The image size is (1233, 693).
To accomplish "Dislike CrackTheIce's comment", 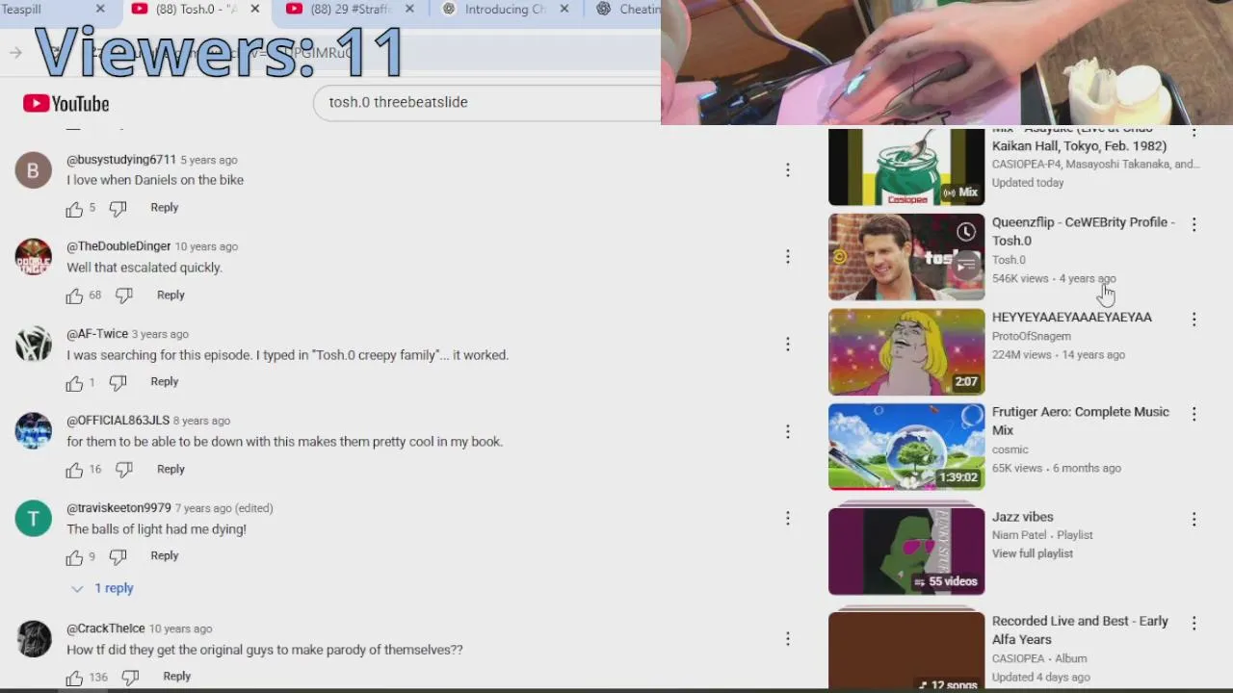I will (x=130, y=678).
